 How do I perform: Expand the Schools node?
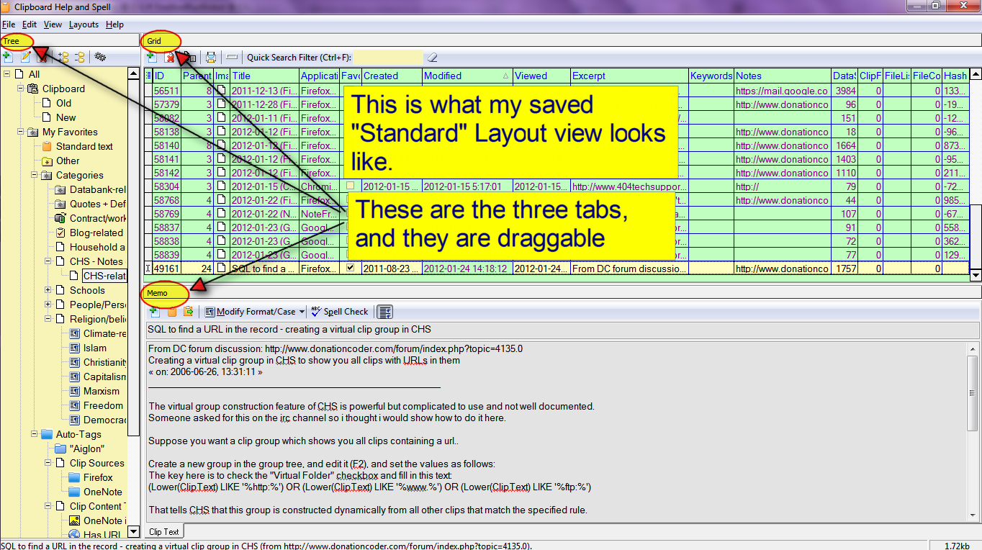(48, 290)
